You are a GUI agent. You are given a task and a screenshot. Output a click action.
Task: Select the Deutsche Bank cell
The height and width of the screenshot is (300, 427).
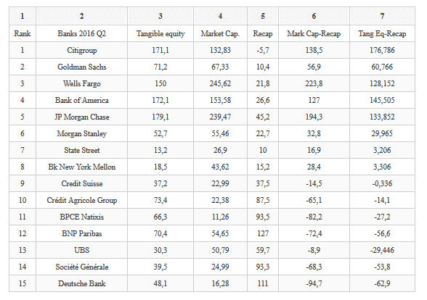point(81,283)
